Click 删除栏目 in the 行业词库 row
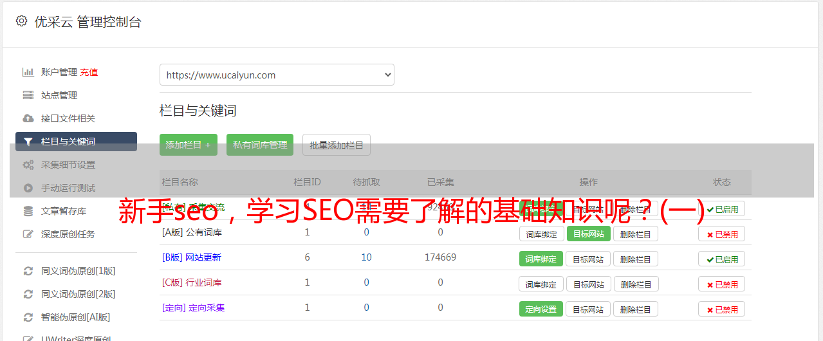 tap(635, 284)
